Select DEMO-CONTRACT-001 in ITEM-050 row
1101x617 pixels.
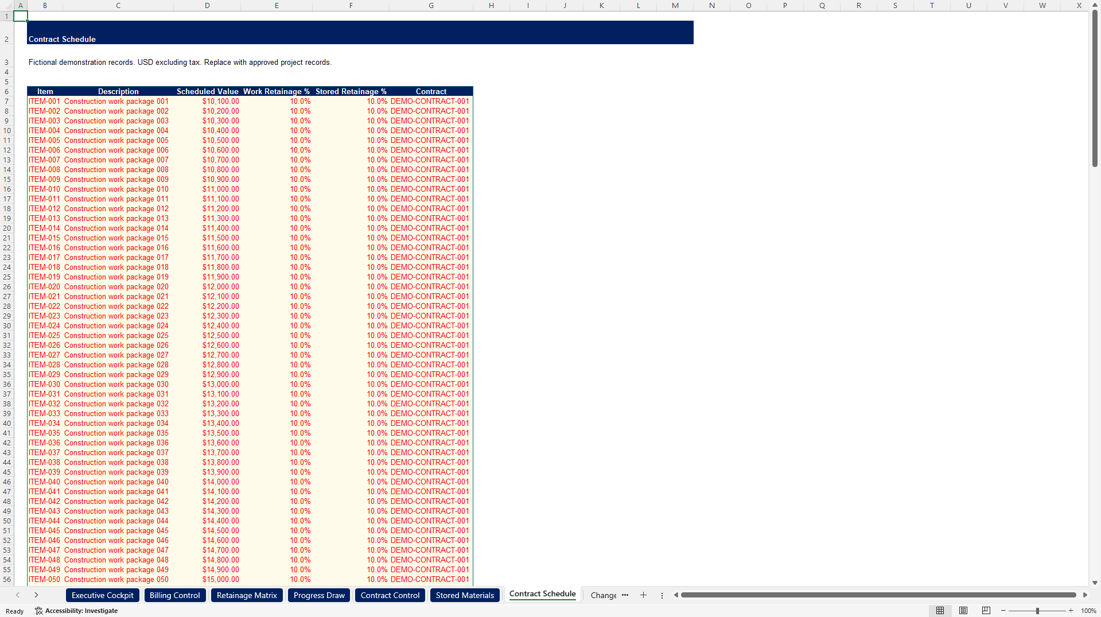(x=431, y=580)
